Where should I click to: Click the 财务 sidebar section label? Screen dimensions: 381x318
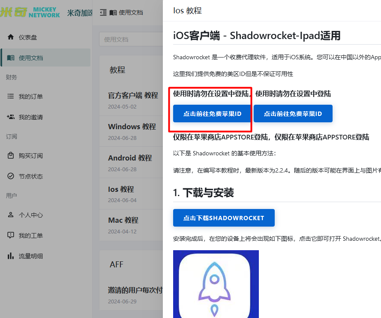coord(12,77)
